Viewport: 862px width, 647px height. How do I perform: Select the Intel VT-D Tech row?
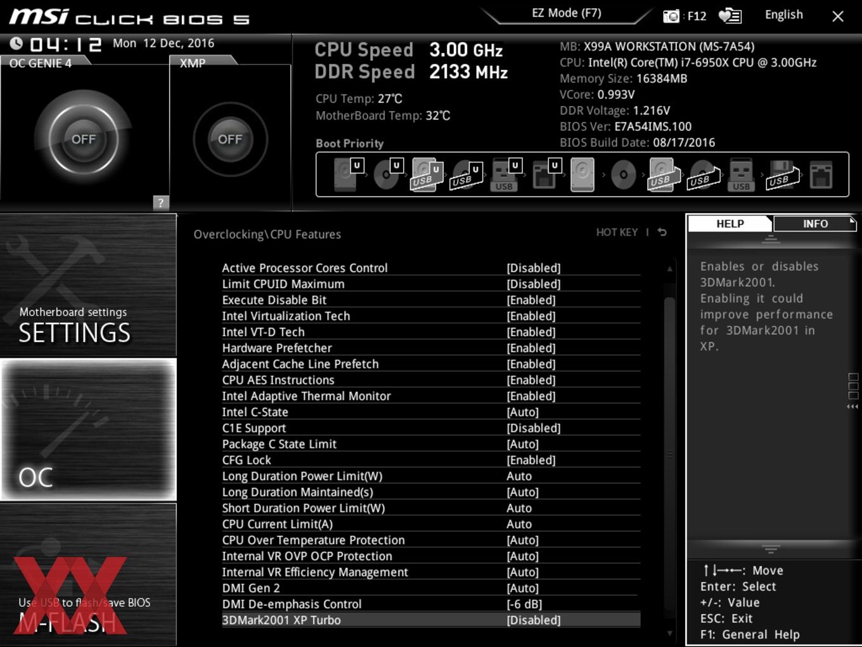coord(431,332)
